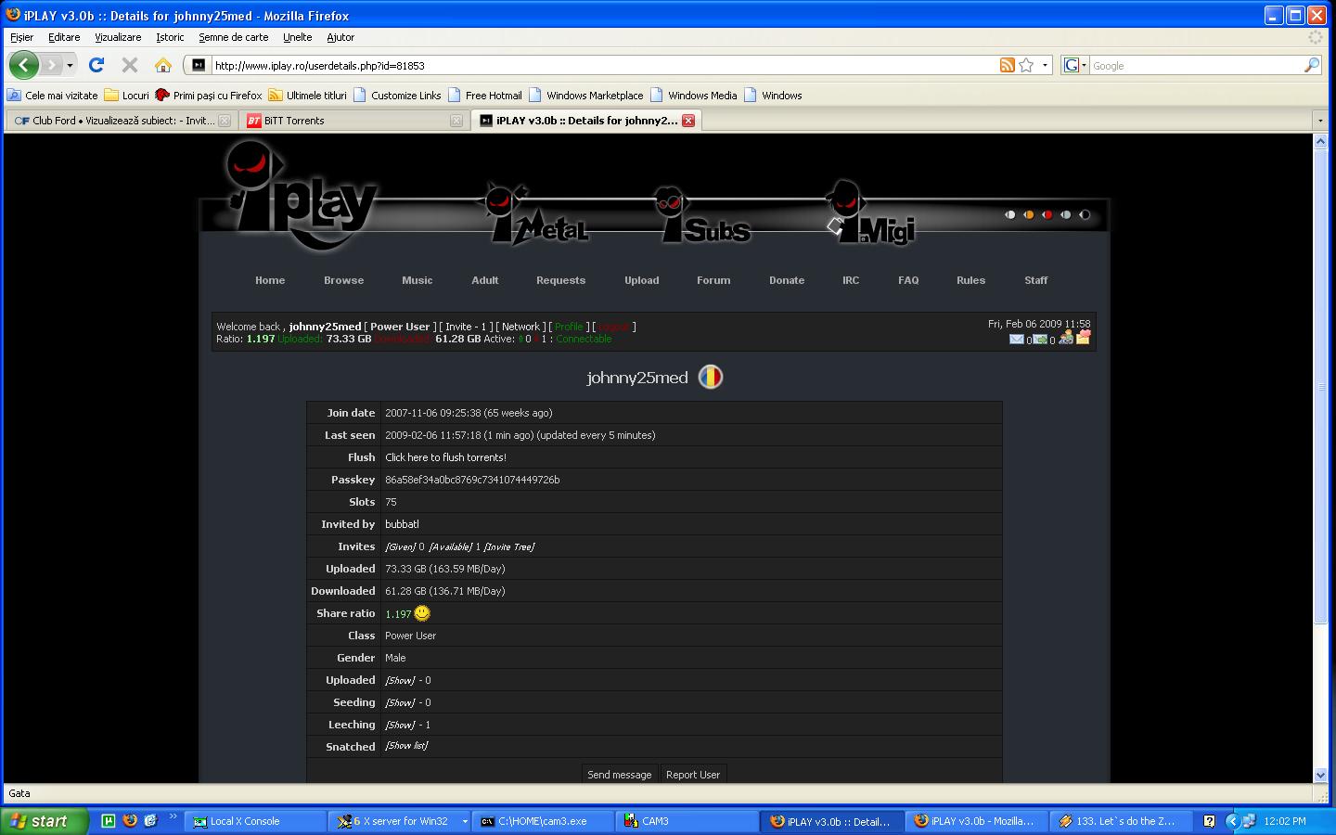The width and height of the screenshot is (1336, 835).
Task: Toggle Show for Seeding torrents
Action: [400, 702]
